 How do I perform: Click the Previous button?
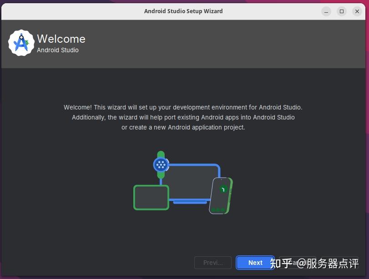212,263
